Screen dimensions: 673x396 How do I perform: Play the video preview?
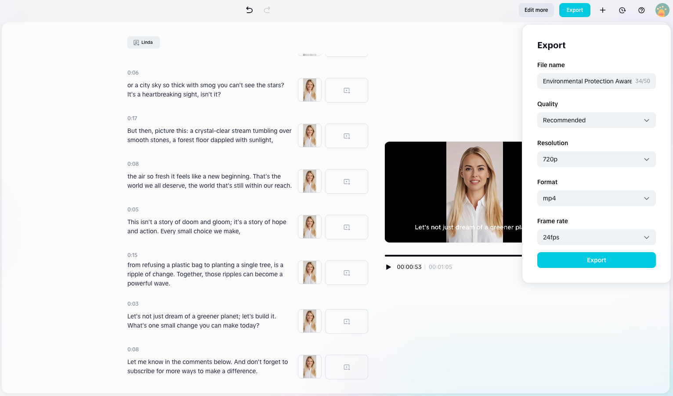click(x=388, y=267)
